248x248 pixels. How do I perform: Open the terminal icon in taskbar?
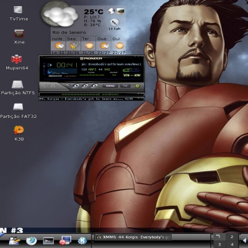point(48,241)
